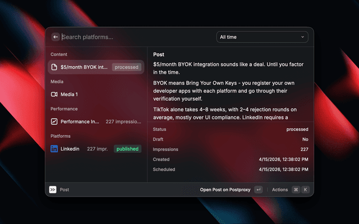Click the Return key icon

[258, 189]
